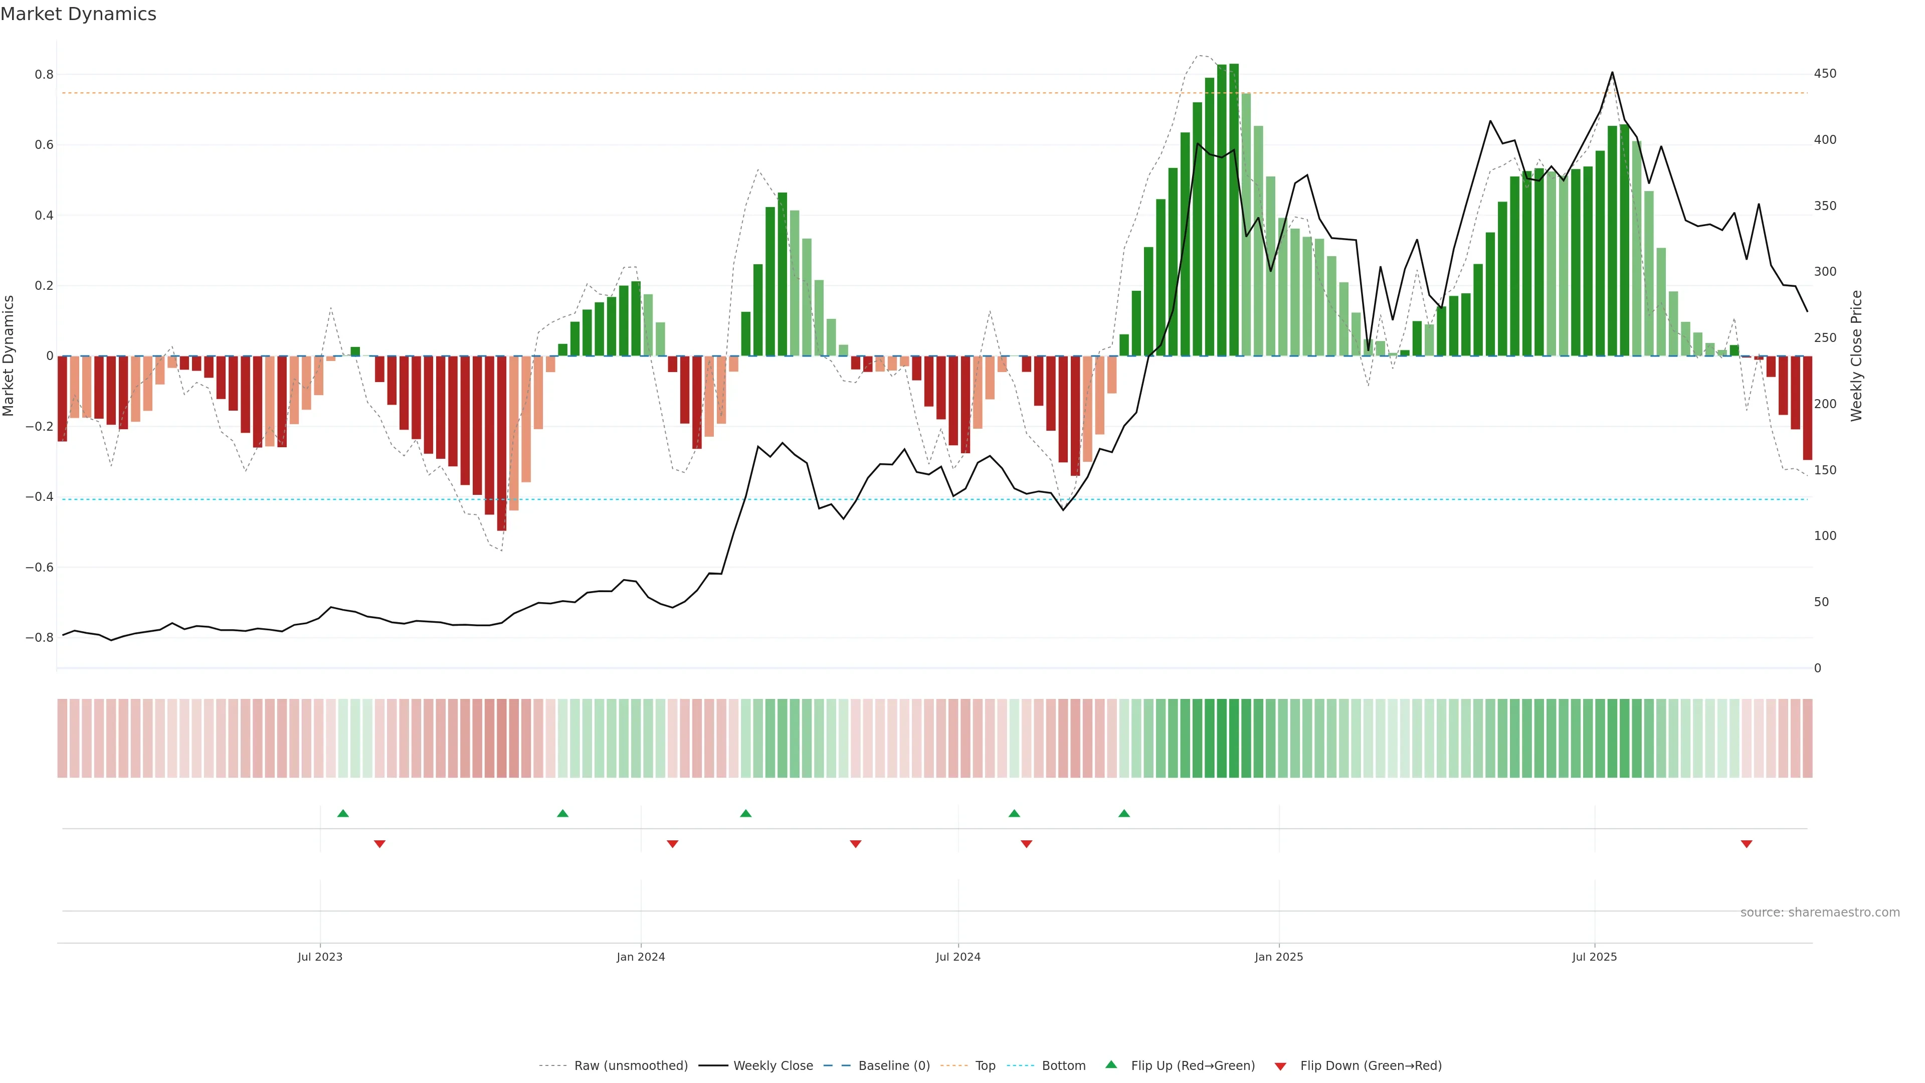Toggle the Top threshold legend entry

(985, 1066)
